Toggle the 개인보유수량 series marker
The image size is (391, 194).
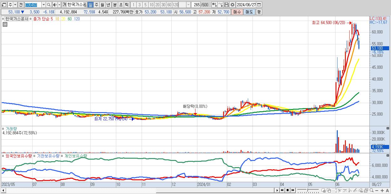click(x=62, y=156)
